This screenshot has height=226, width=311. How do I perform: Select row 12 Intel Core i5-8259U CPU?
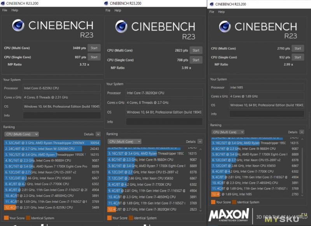pyautogui.click(x=52, y=207)
